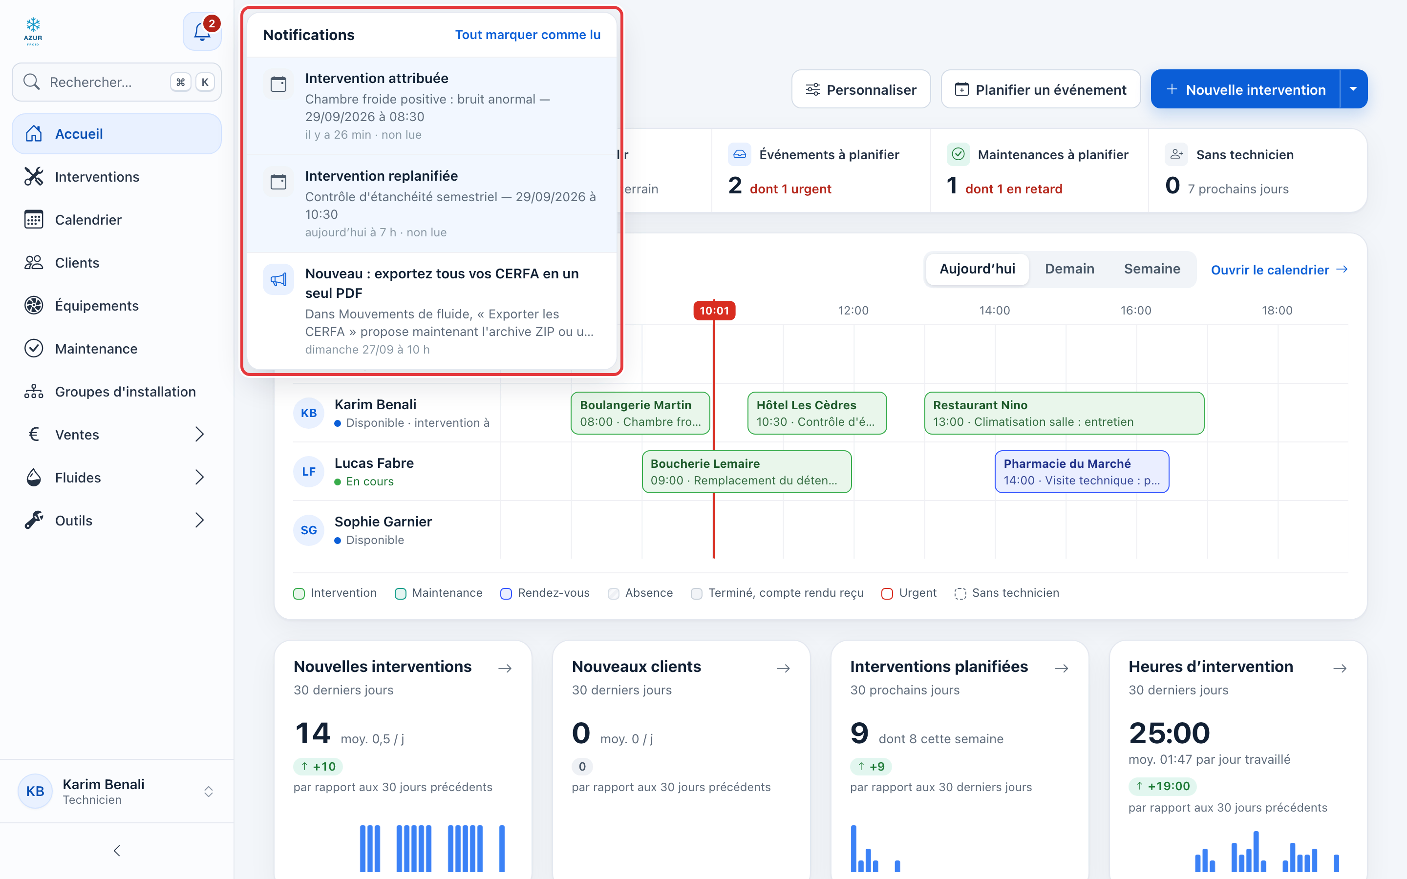The width and height of the screenshot is (1407, 879).
Task: Expand the Fluides submenu chevron
Action: tap(199, 478)
